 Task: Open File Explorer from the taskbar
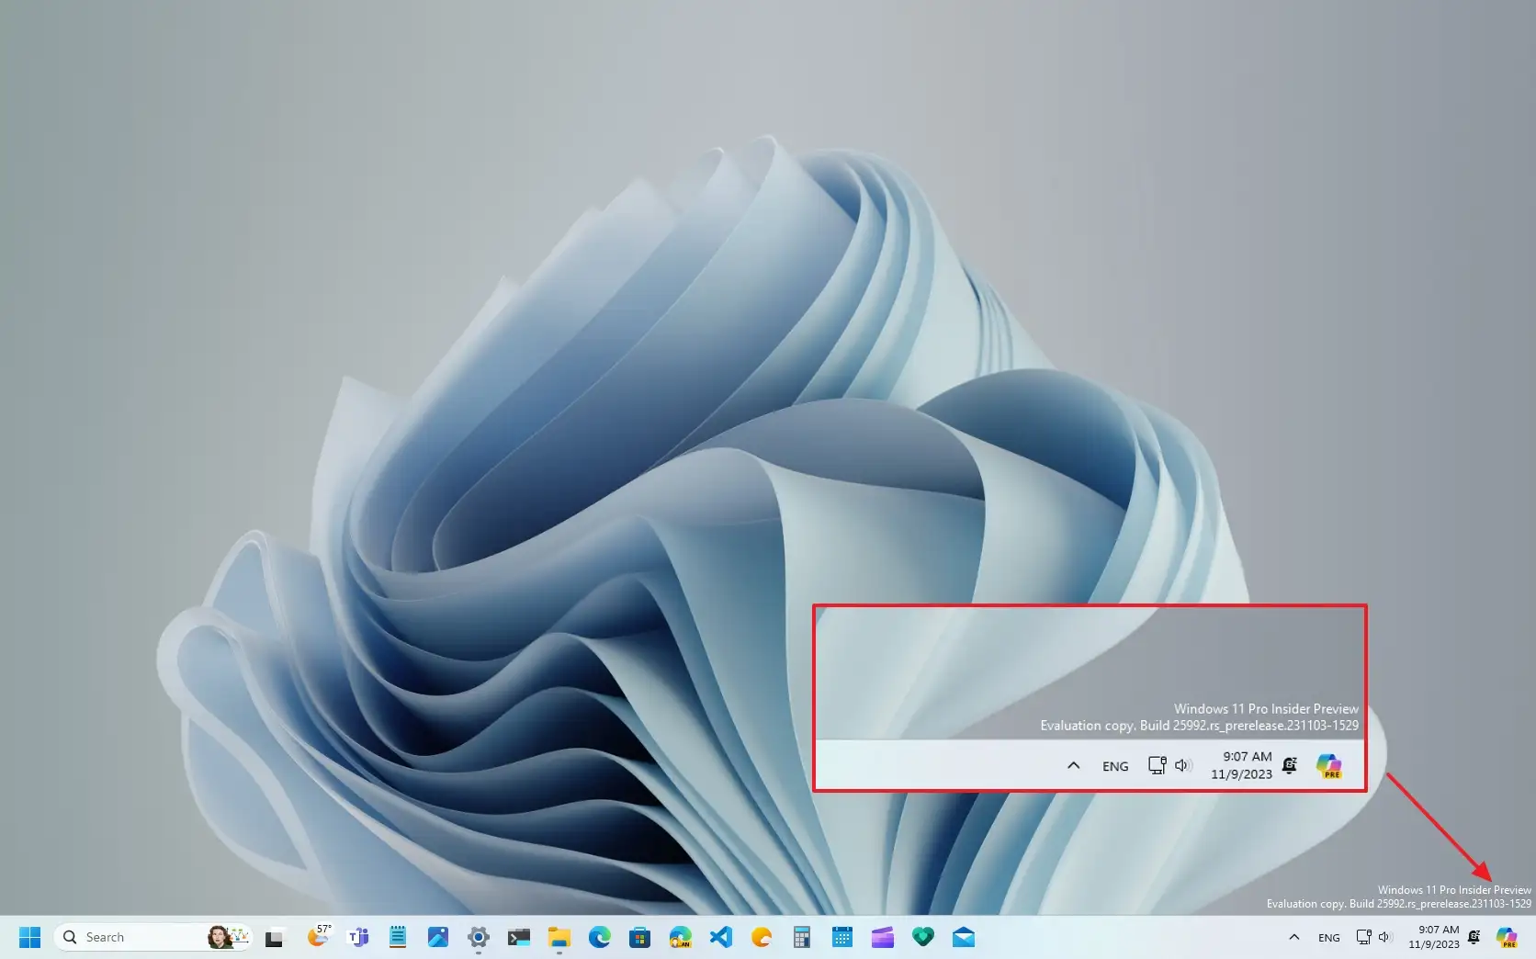558,937
